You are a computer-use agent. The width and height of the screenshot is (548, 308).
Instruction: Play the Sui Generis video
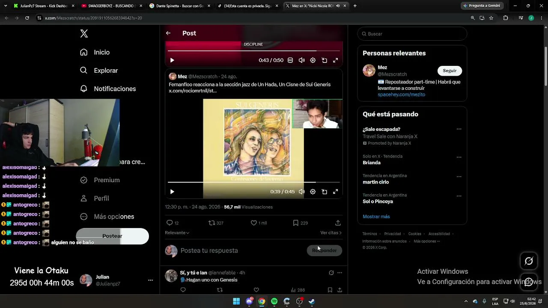172,192
